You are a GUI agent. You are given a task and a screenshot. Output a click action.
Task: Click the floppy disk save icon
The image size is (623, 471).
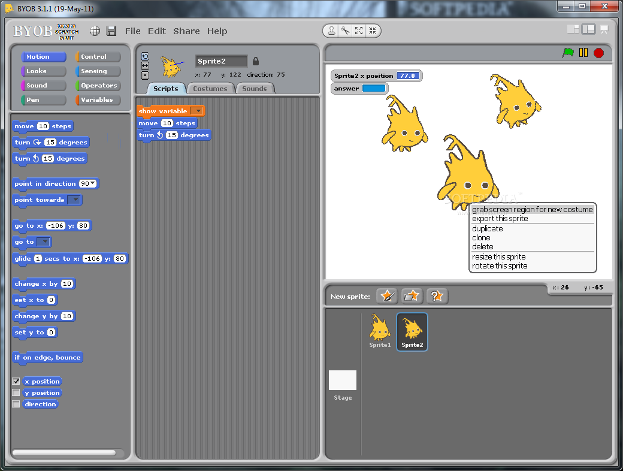111,31
